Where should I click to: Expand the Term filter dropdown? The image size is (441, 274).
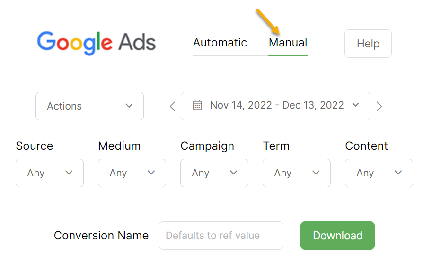tap(297, 173)
